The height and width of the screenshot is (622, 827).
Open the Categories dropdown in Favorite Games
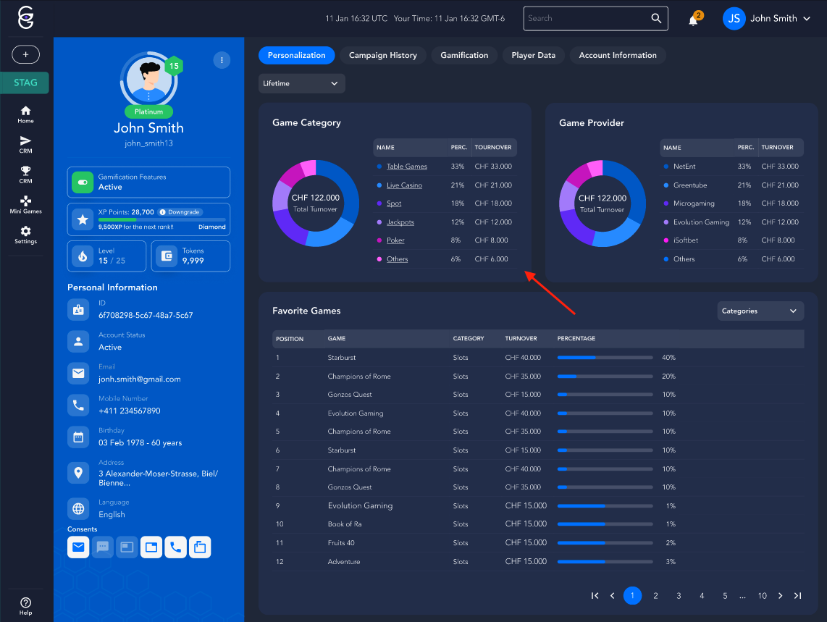pyautogui.click(x=760, y=311)
